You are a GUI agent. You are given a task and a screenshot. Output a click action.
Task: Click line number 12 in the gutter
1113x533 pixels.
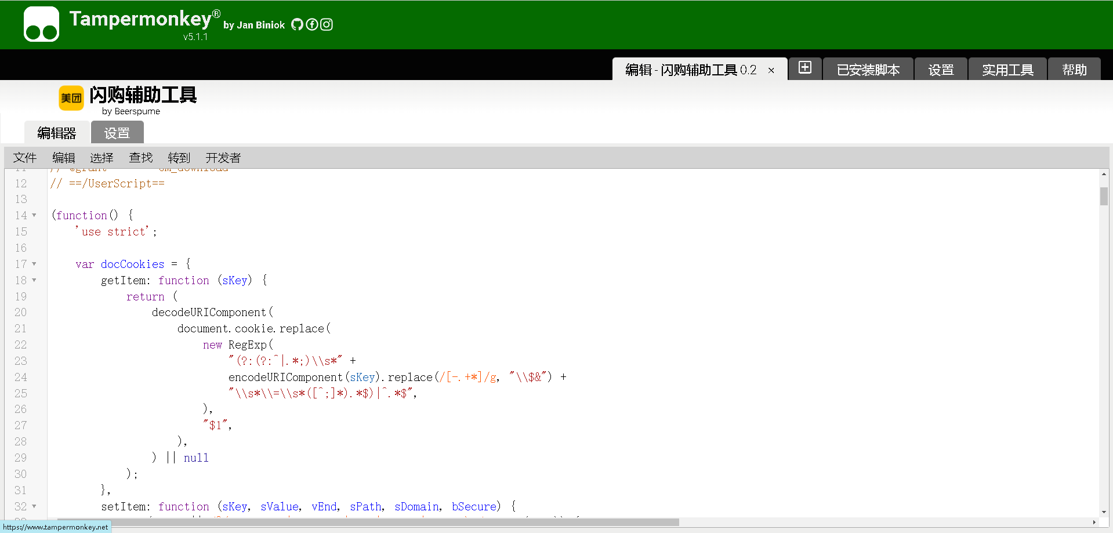pyautogui.click(x=21, y=183)
